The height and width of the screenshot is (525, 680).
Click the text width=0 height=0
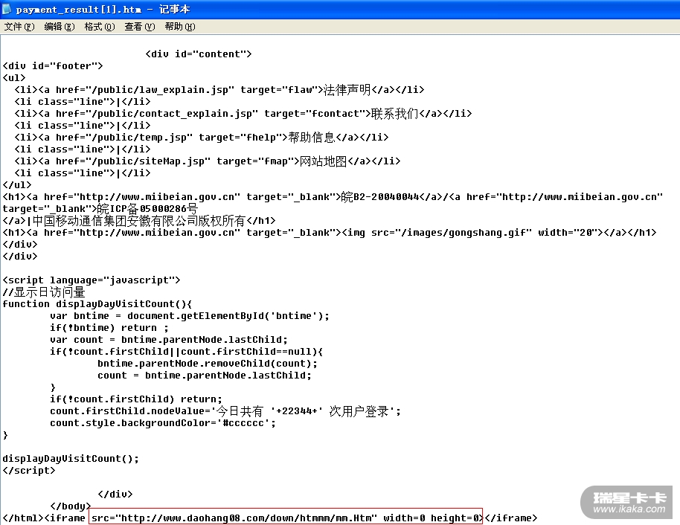(431, 518)
